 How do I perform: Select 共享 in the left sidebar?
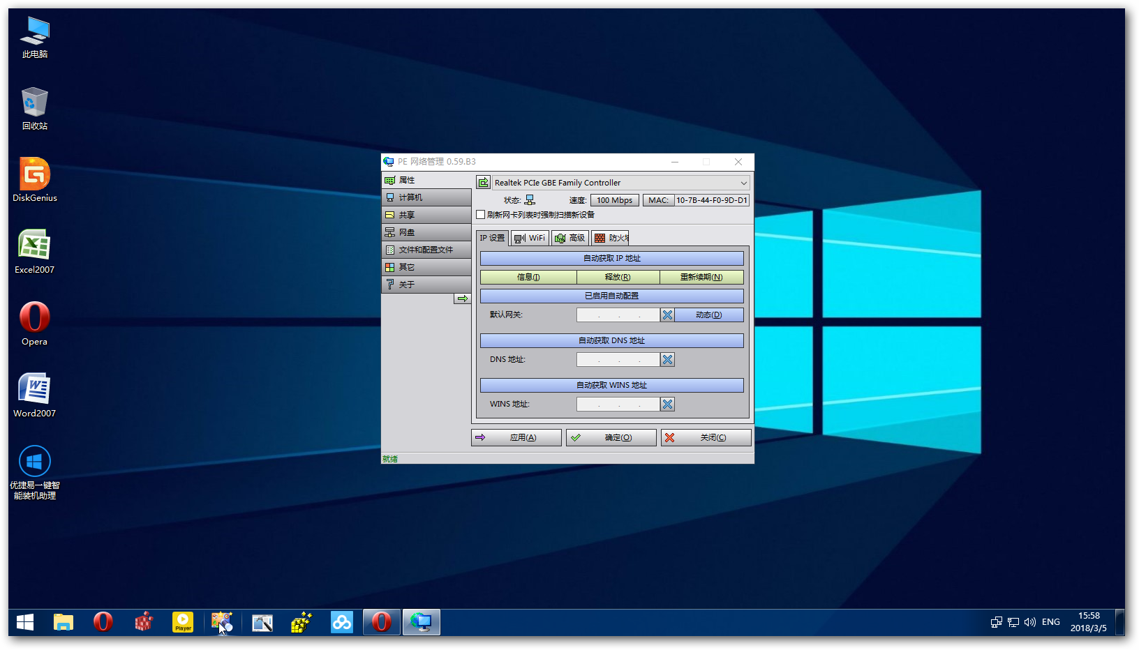coord(426,215)
